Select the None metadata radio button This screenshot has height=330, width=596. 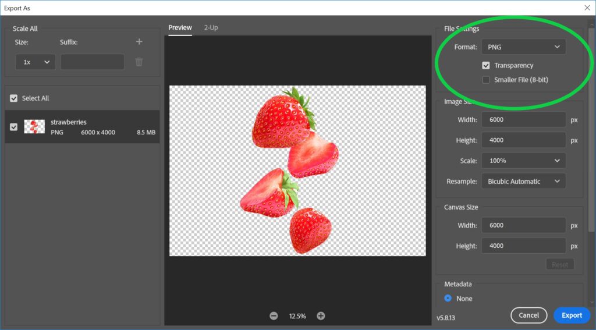click(448, 299)
